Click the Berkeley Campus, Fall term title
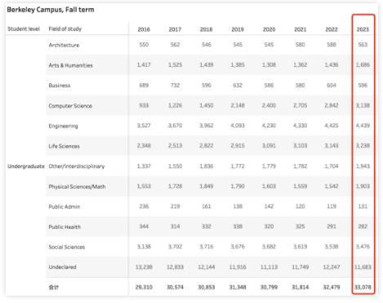Screen dimensions: 383x303 click(51, 10)
